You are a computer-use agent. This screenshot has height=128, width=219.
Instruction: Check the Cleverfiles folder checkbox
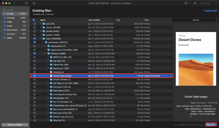[34, 65]
